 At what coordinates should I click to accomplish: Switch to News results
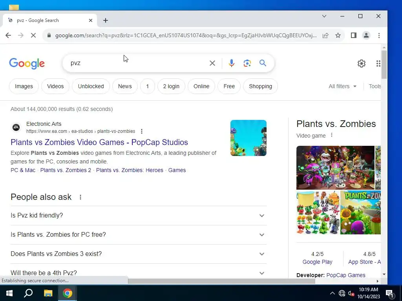125,86
